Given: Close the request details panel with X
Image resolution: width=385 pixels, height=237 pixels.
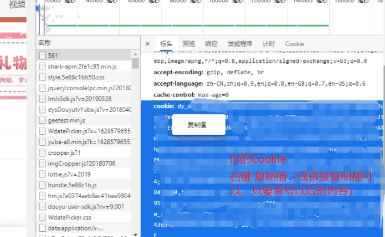Looking at the screenshot, I should coord(147,44).
